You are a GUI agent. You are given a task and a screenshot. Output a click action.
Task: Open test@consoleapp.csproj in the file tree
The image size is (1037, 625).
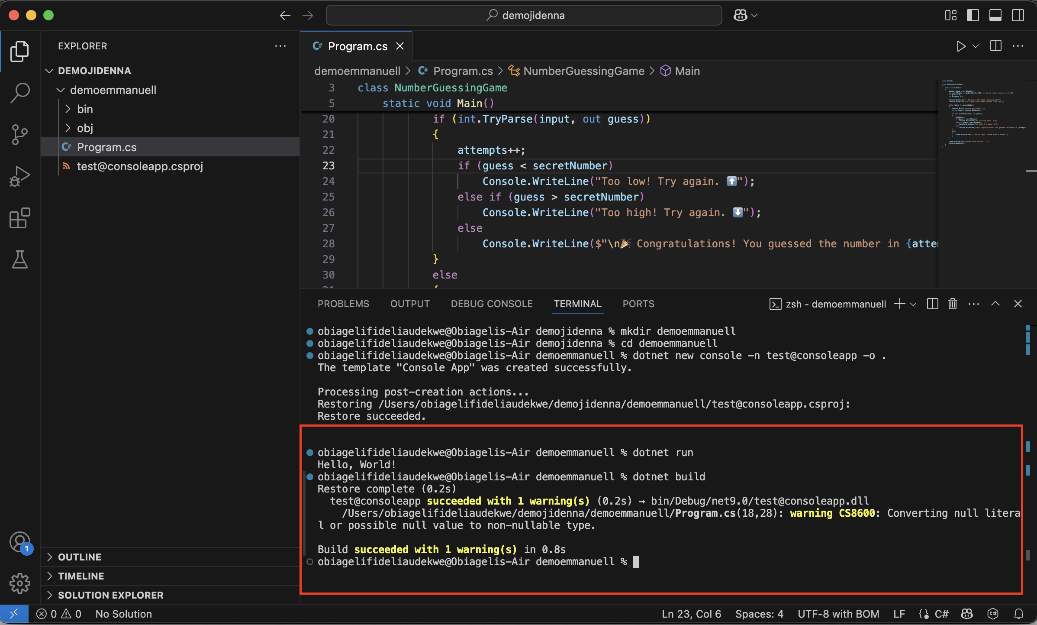170,166
